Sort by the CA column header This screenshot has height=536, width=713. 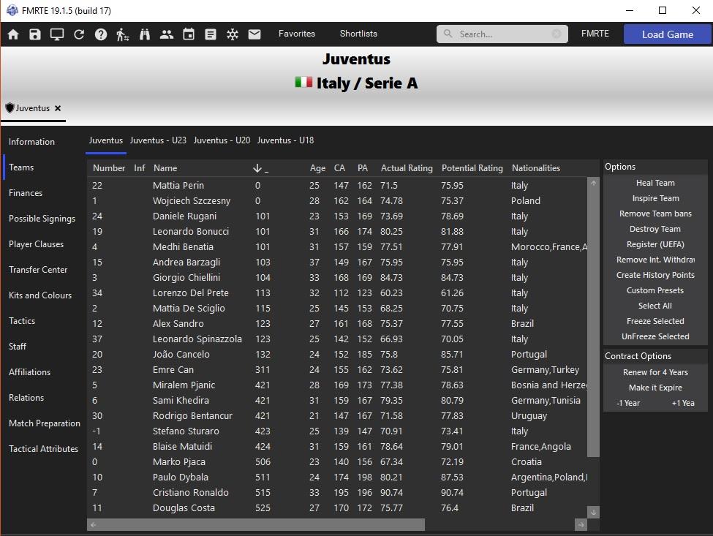[x=339, y=168]
